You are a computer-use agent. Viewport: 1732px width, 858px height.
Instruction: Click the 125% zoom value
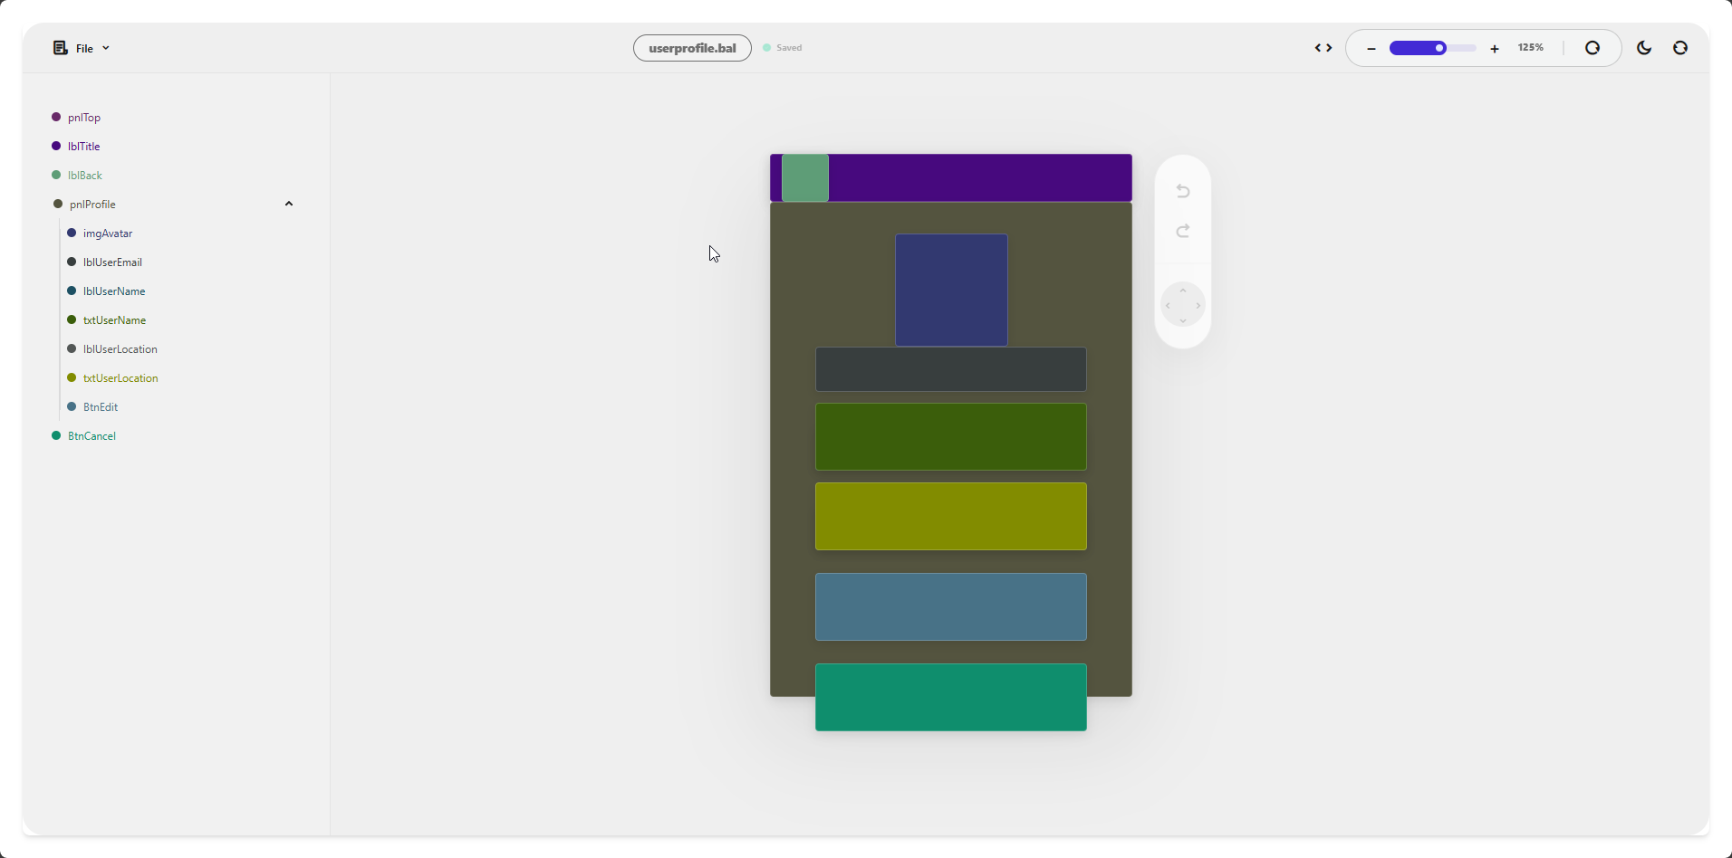(1531, 48)
